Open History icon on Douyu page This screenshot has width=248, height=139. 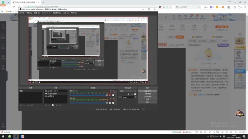tap(174, 17)
